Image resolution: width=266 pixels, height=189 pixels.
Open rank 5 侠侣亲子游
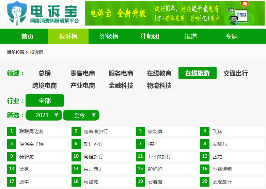pos(32,144)
